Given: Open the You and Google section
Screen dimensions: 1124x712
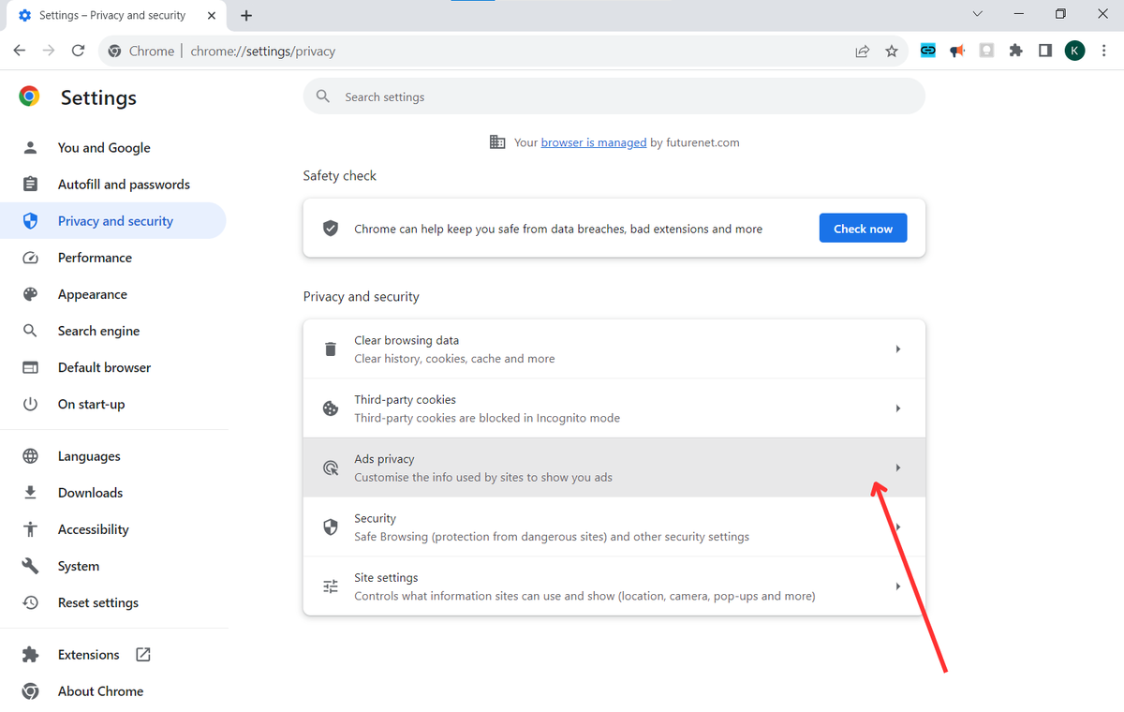Looking at the screenshot, I should point(103,147).
